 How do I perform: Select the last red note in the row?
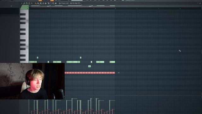click(114, 73)
